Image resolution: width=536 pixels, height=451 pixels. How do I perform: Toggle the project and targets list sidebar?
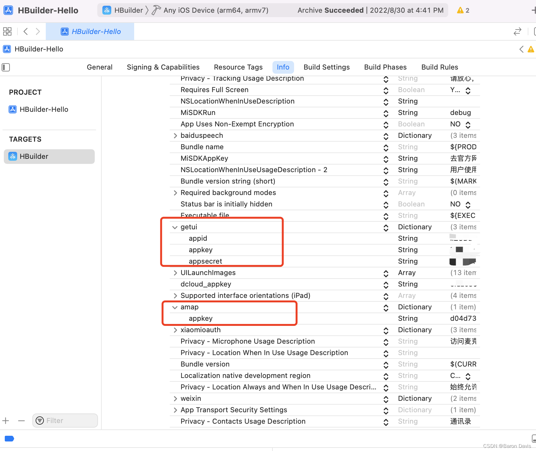(x=6, y=67)
